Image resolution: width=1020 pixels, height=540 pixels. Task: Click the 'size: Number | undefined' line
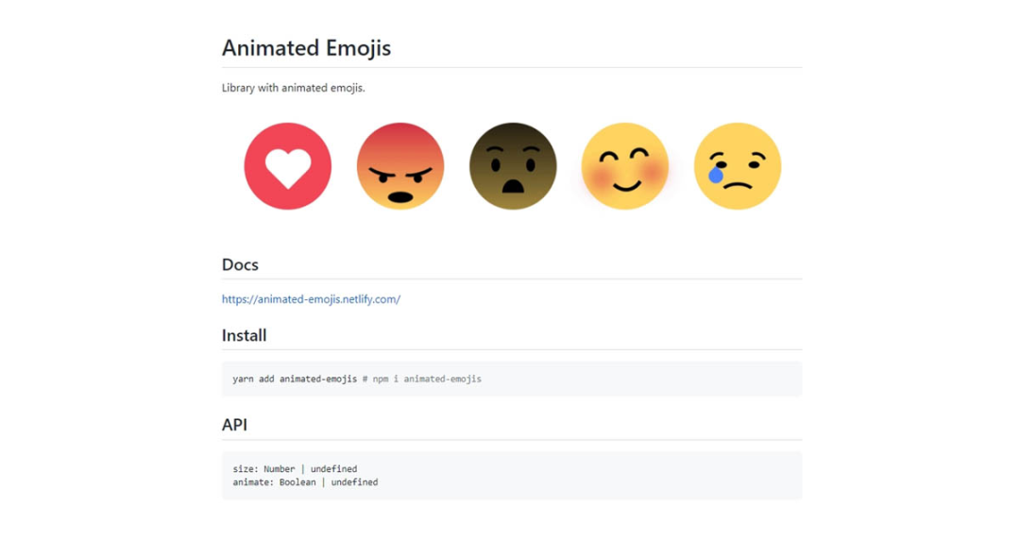(295, 468)
